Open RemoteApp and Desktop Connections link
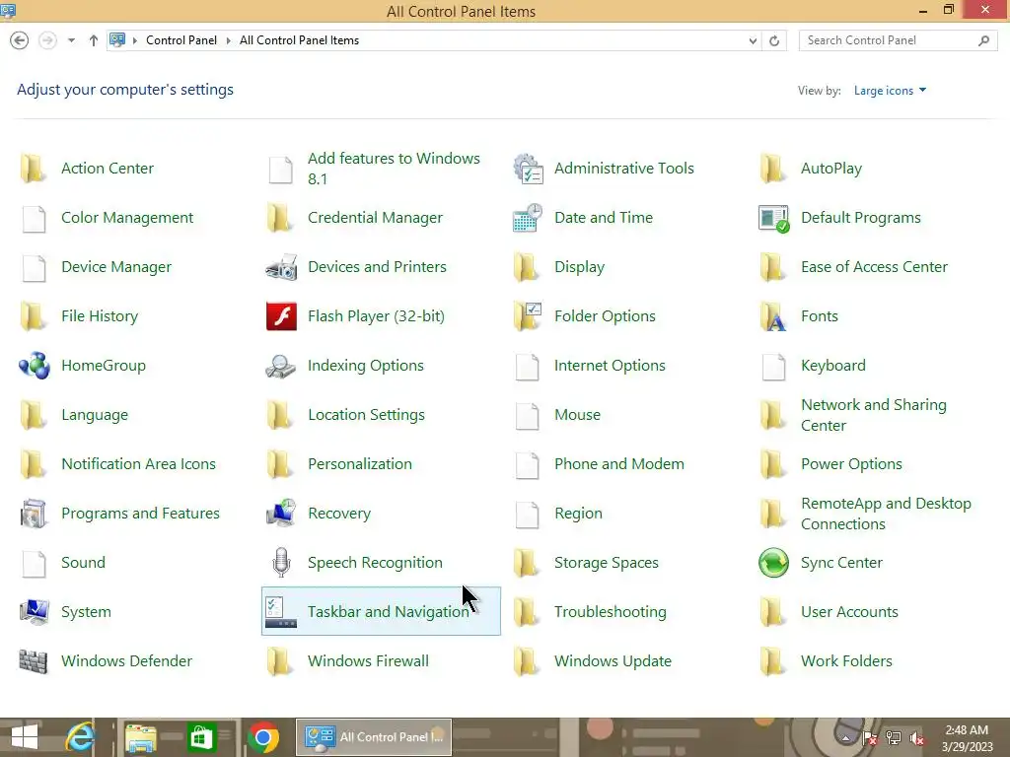The height and width of the screenshot is (757, 1010). coord(886,514)
